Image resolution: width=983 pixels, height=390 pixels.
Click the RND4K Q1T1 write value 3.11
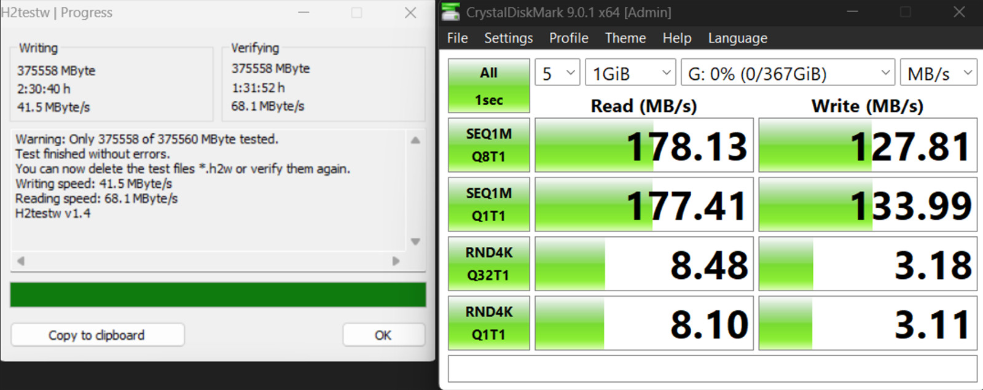point(933,324)
